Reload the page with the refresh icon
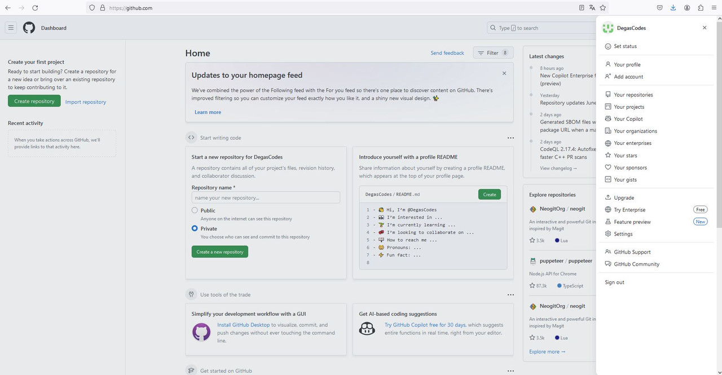This screenshot has height=375, width=722. tap(35, 8)
